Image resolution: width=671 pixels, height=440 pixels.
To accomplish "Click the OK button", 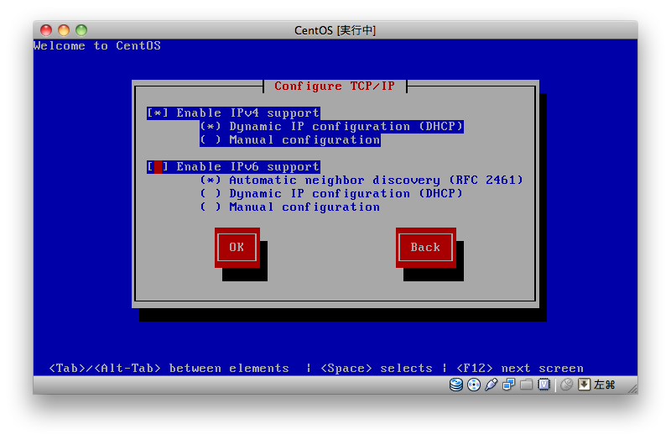I will [237, 247].
